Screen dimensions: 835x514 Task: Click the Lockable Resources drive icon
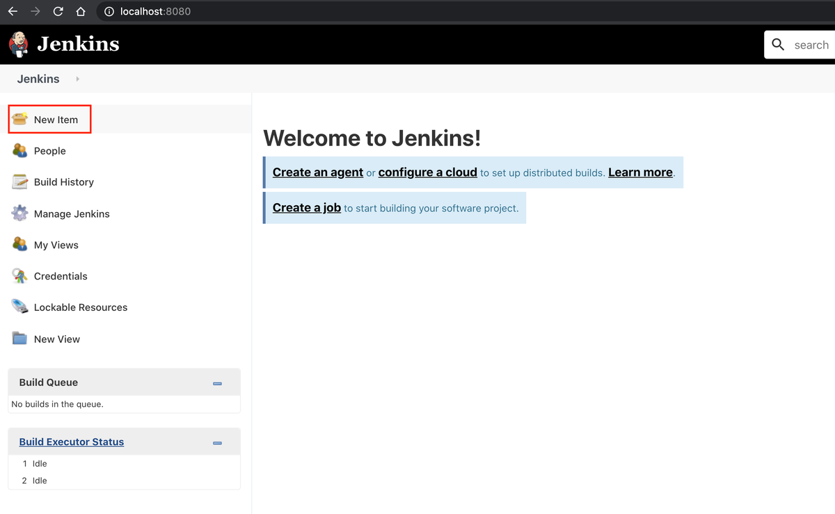(x=20, y=307)
